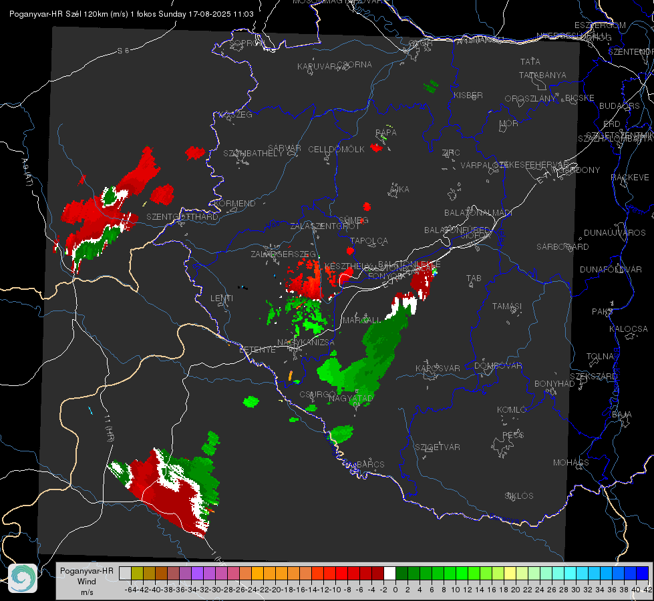Select the BAJA label
This screenshot has width=654, height=601.
622,415
